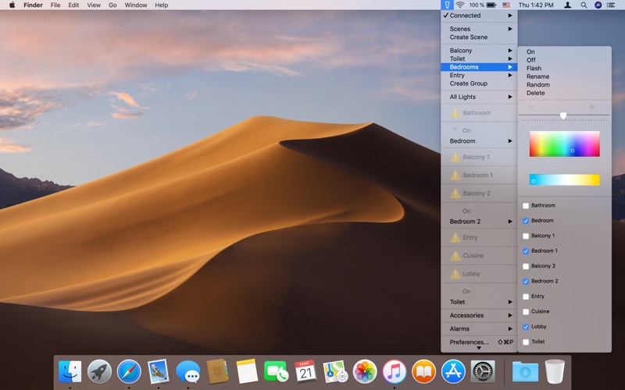This screenshot has height=390, width=625.
Task: Open the App Store dock icon
Action: [453, 371]
